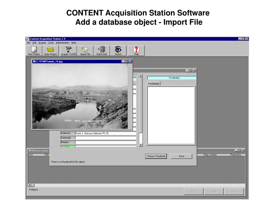
Task: Click the Content Acquisition Station title icon
Action: click(x=28, y=39)
